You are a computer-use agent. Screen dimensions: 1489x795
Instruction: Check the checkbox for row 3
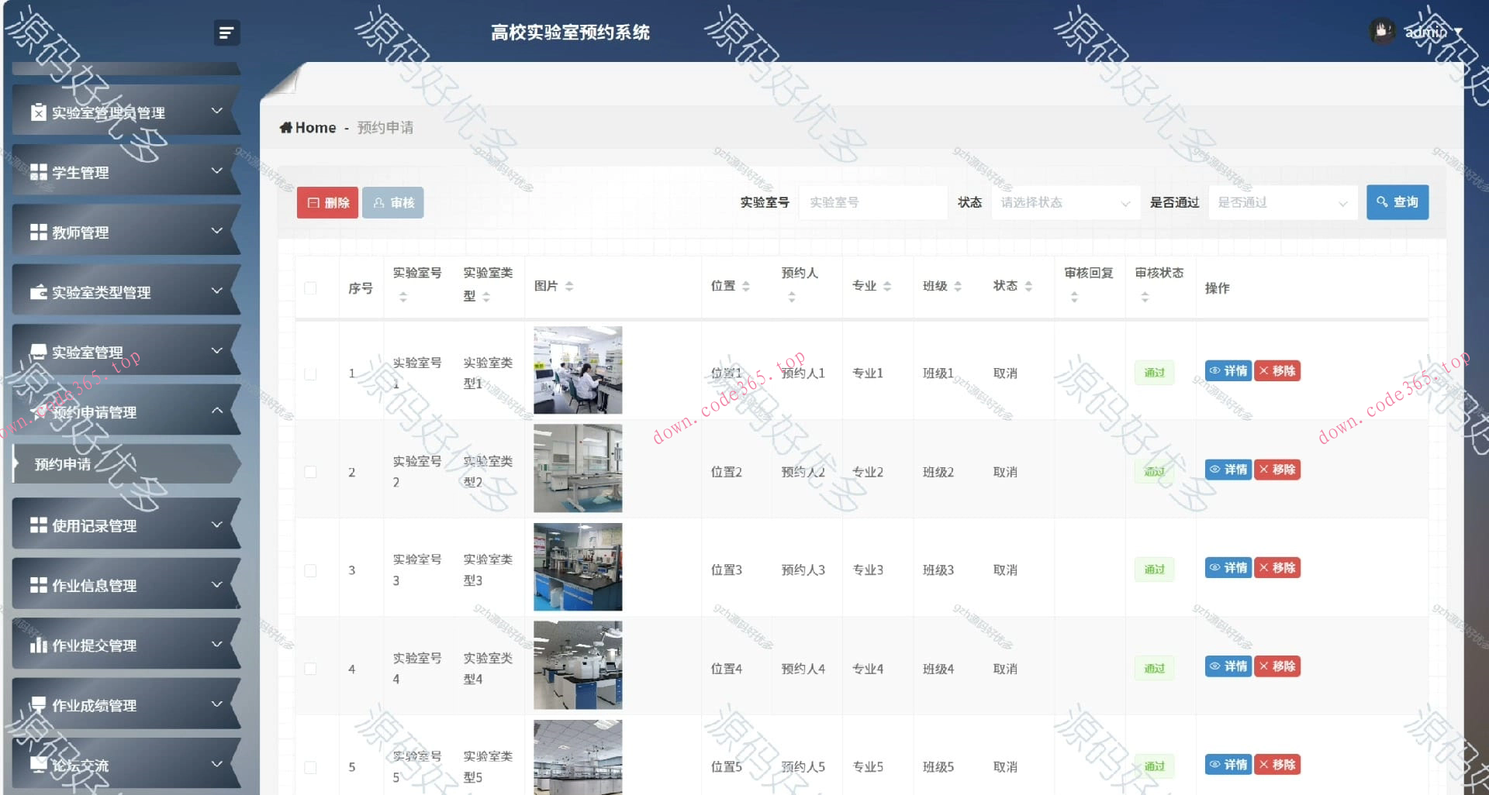click(311, 570)
